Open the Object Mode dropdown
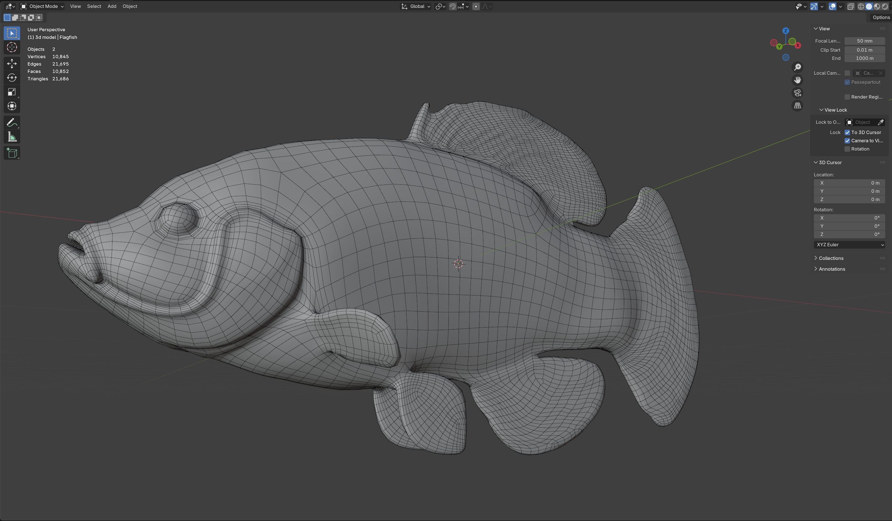Image resolution: width=892 pixels, height=521 pixels. click(42, 6)
